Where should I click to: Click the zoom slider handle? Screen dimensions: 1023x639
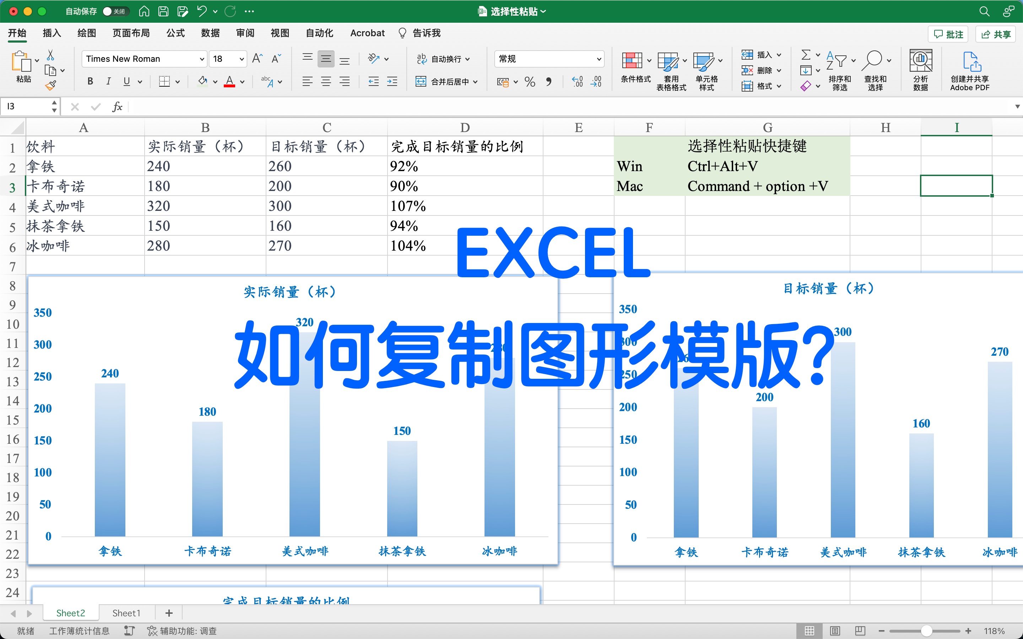pos(927,630)
